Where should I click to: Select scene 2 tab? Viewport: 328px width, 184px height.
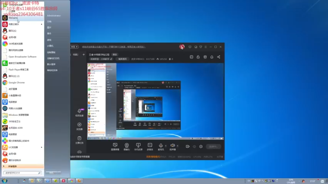click(x=75, y=55)
